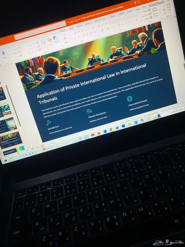Click the text highlight color icon
The width and height of the screenshot is (185, 247).
coord(108,28)
